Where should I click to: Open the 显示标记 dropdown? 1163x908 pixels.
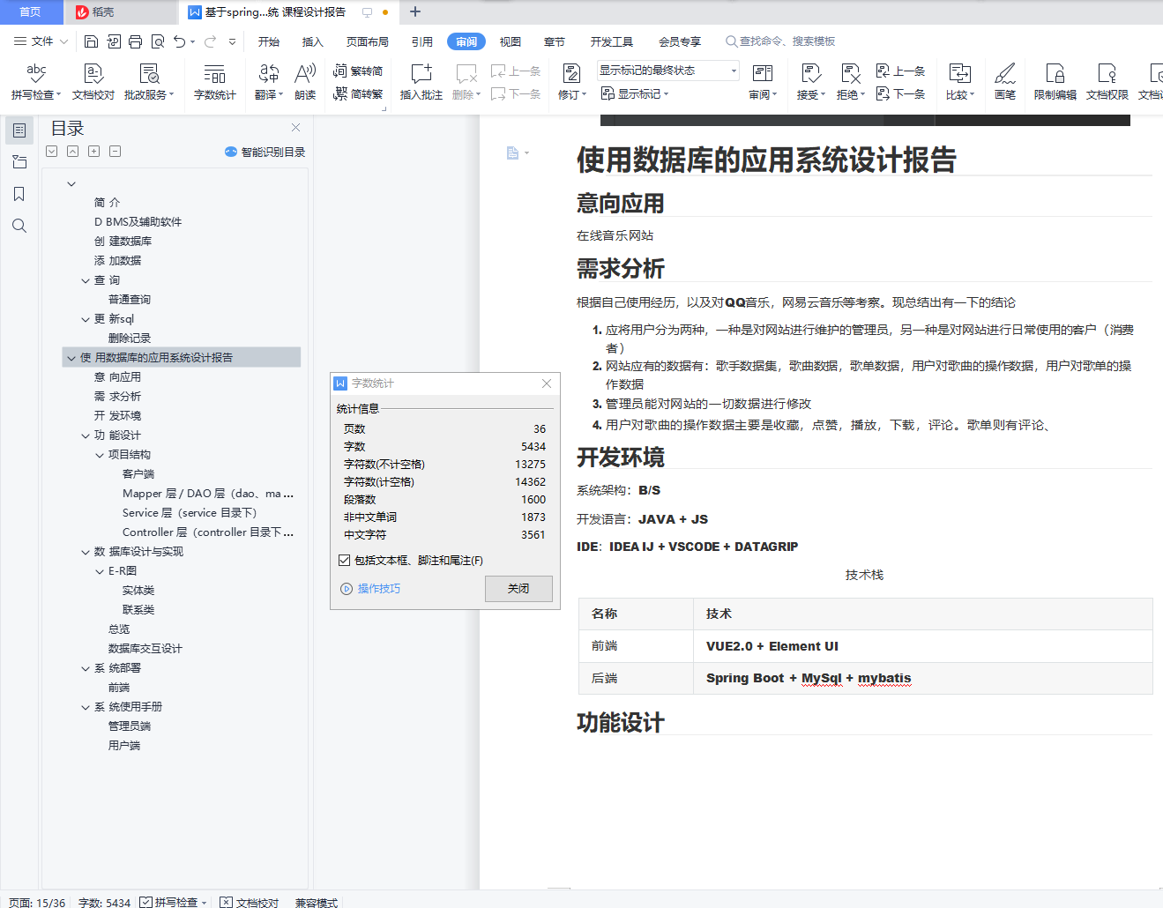[x=635, y=93]
